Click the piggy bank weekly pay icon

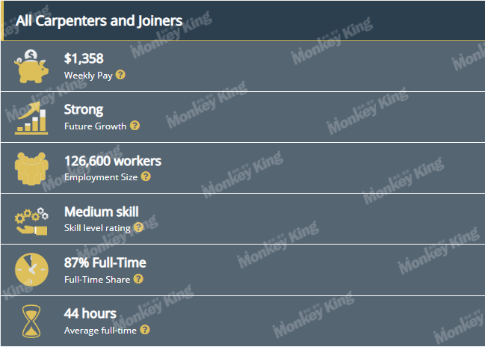coord(31,67)
